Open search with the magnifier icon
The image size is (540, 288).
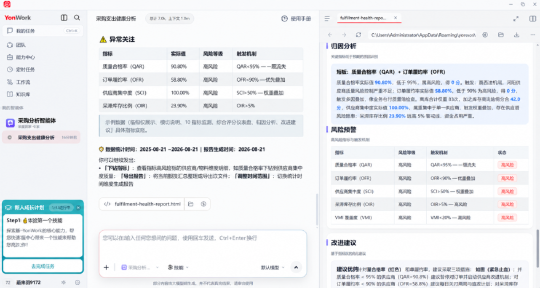[x=77, y=17]
